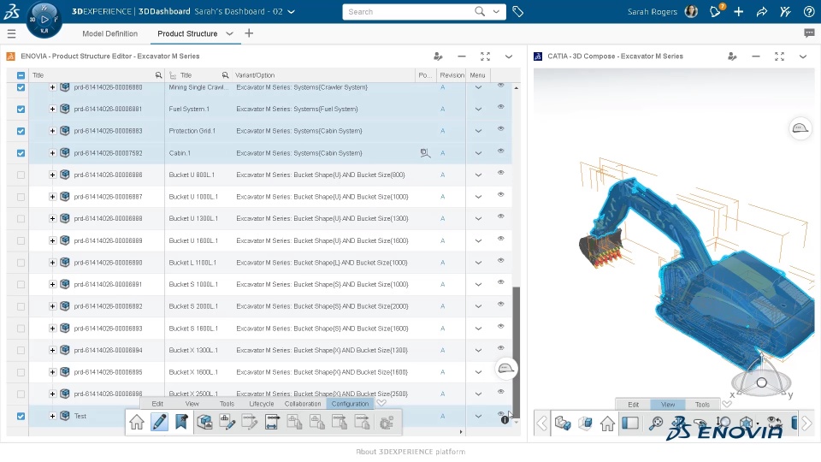The width and height of the screenshot is (821, 462).
Task: Click the magnifier icon in search box
Action: (x=480, y=11)
